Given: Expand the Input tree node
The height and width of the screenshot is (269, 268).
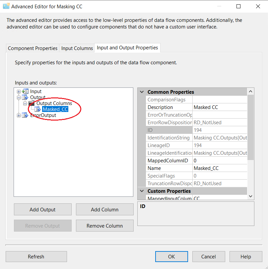Looking at the screenshot, I should point(19,92).
